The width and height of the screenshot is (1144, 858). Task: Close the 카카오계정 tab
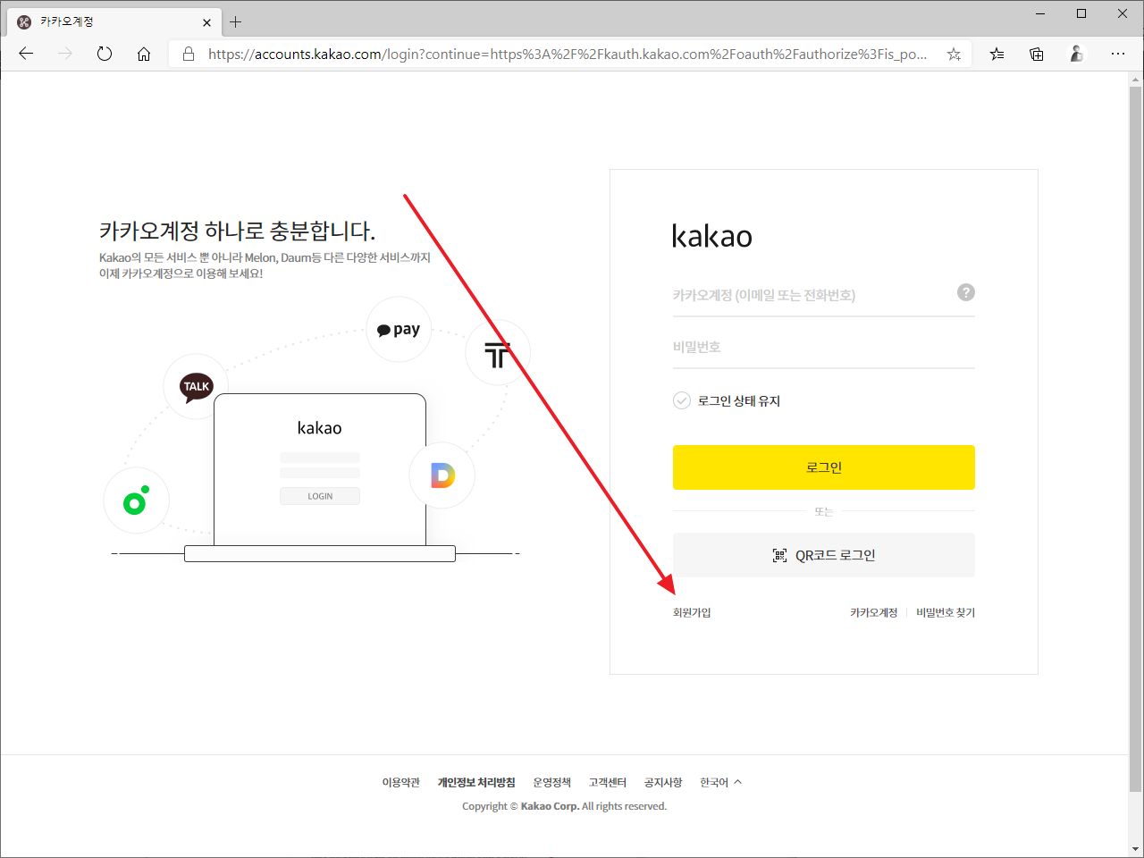click(206, 22)
